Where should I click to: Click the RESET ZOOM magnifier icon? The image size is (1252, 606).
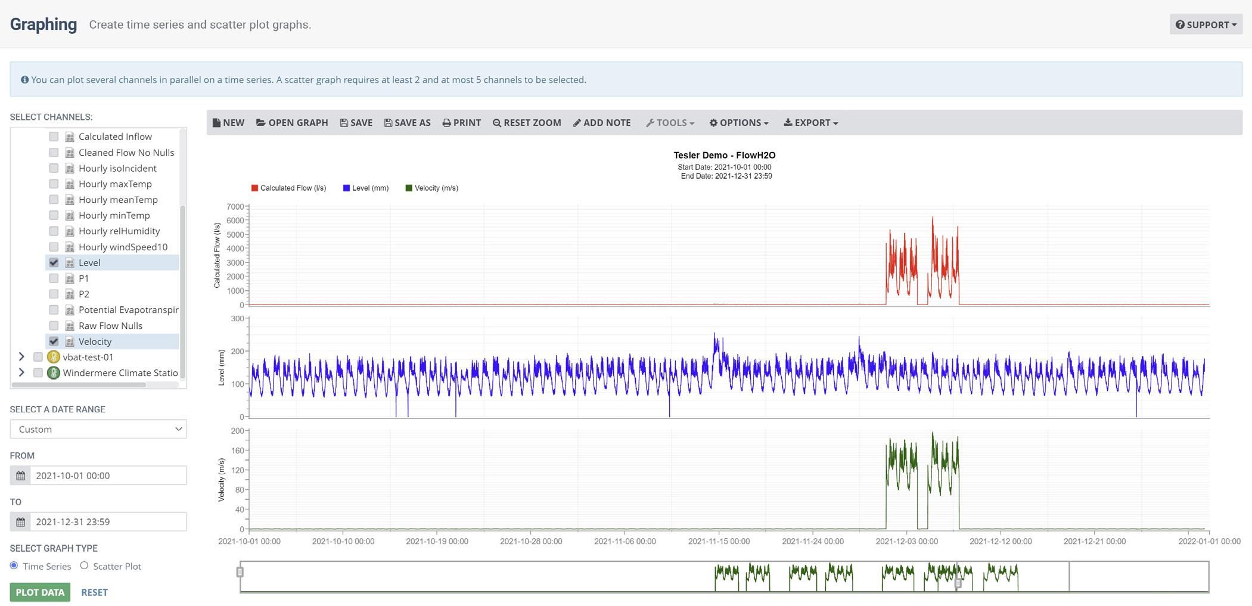click(497, 123)
